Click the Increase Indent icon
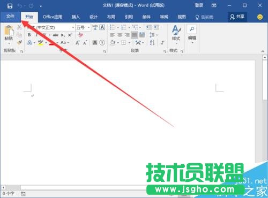This screenshot has height=198, width=268. [157, 27]
